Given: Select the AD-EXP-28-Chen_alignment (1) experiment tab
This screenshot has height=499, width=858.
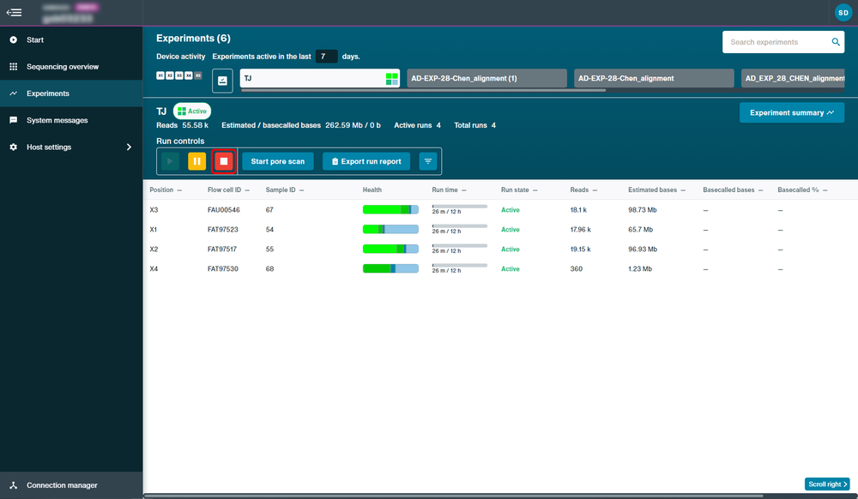Looking at the screenshot, I should point(486,78).
